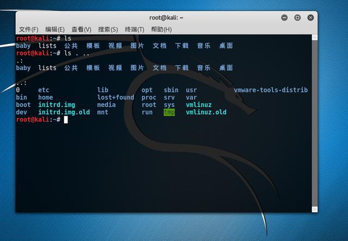Click the root@kali: ~ title bar
348x241 pixels.
(166, 18)
